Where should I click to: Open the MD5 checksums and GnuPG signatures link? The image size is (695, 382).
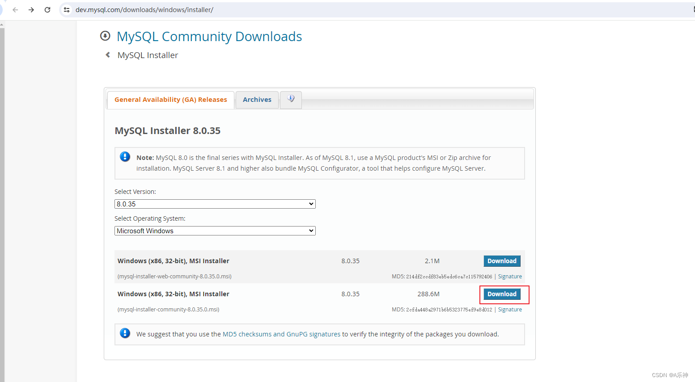pyautogui.click(x=281, y=334)
